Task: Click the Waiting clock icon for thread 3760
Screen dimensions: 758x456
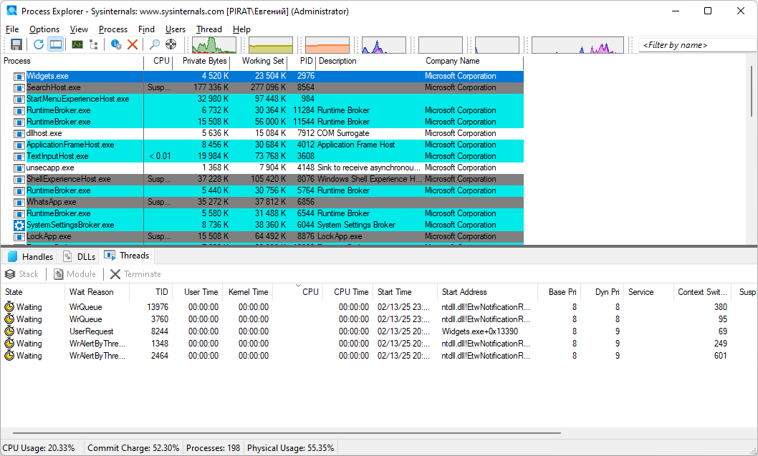Action: [9, 319]
